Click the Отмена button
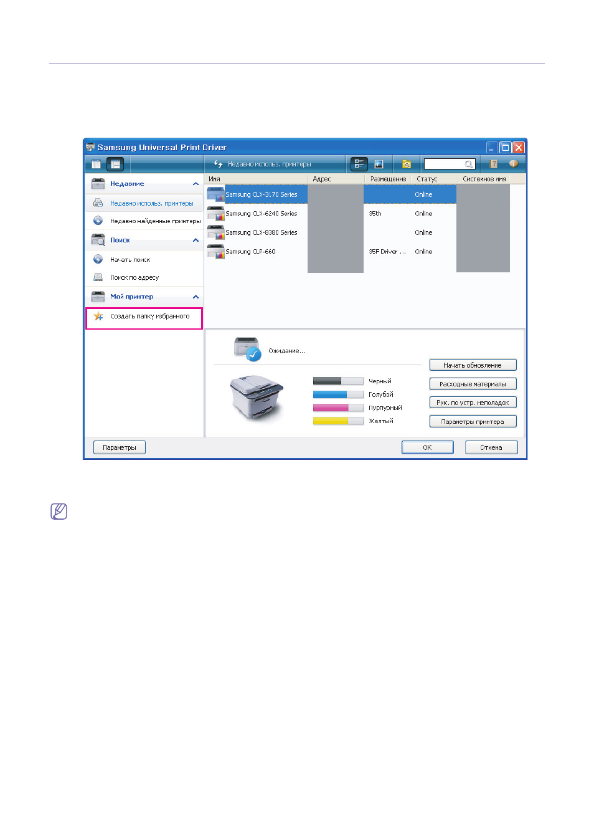Viewport: 594px width, 840px height. (x=491, y=447)
